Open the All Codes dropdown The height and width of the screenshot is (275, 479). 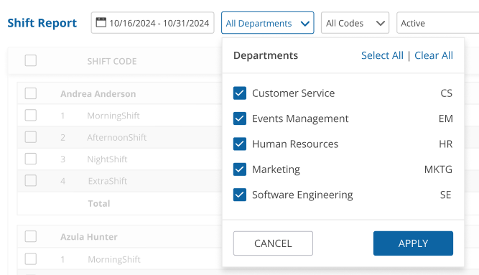[355, 23]
